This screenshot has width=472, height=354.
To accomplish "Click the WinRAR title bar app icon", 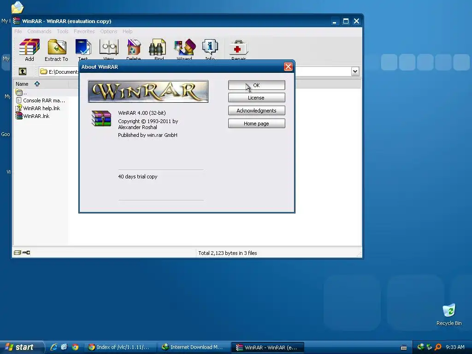I will [x=17, y=21].
